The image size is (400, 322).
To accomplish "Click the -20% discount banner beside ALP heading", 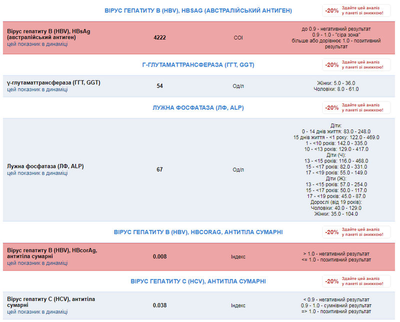I will point(356,107).
